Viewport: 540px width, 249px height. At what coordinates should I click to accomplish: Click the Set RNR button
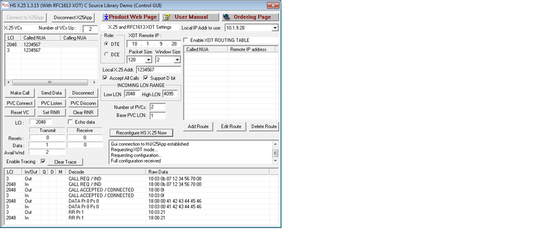pyautogui.click(x=51, y=113)
